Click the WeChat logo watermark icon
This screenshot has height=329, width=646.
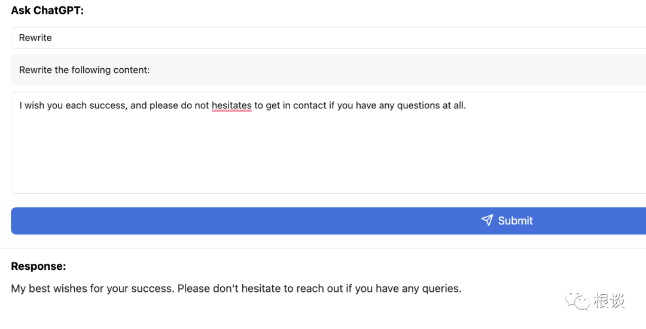tap(577, 300)
